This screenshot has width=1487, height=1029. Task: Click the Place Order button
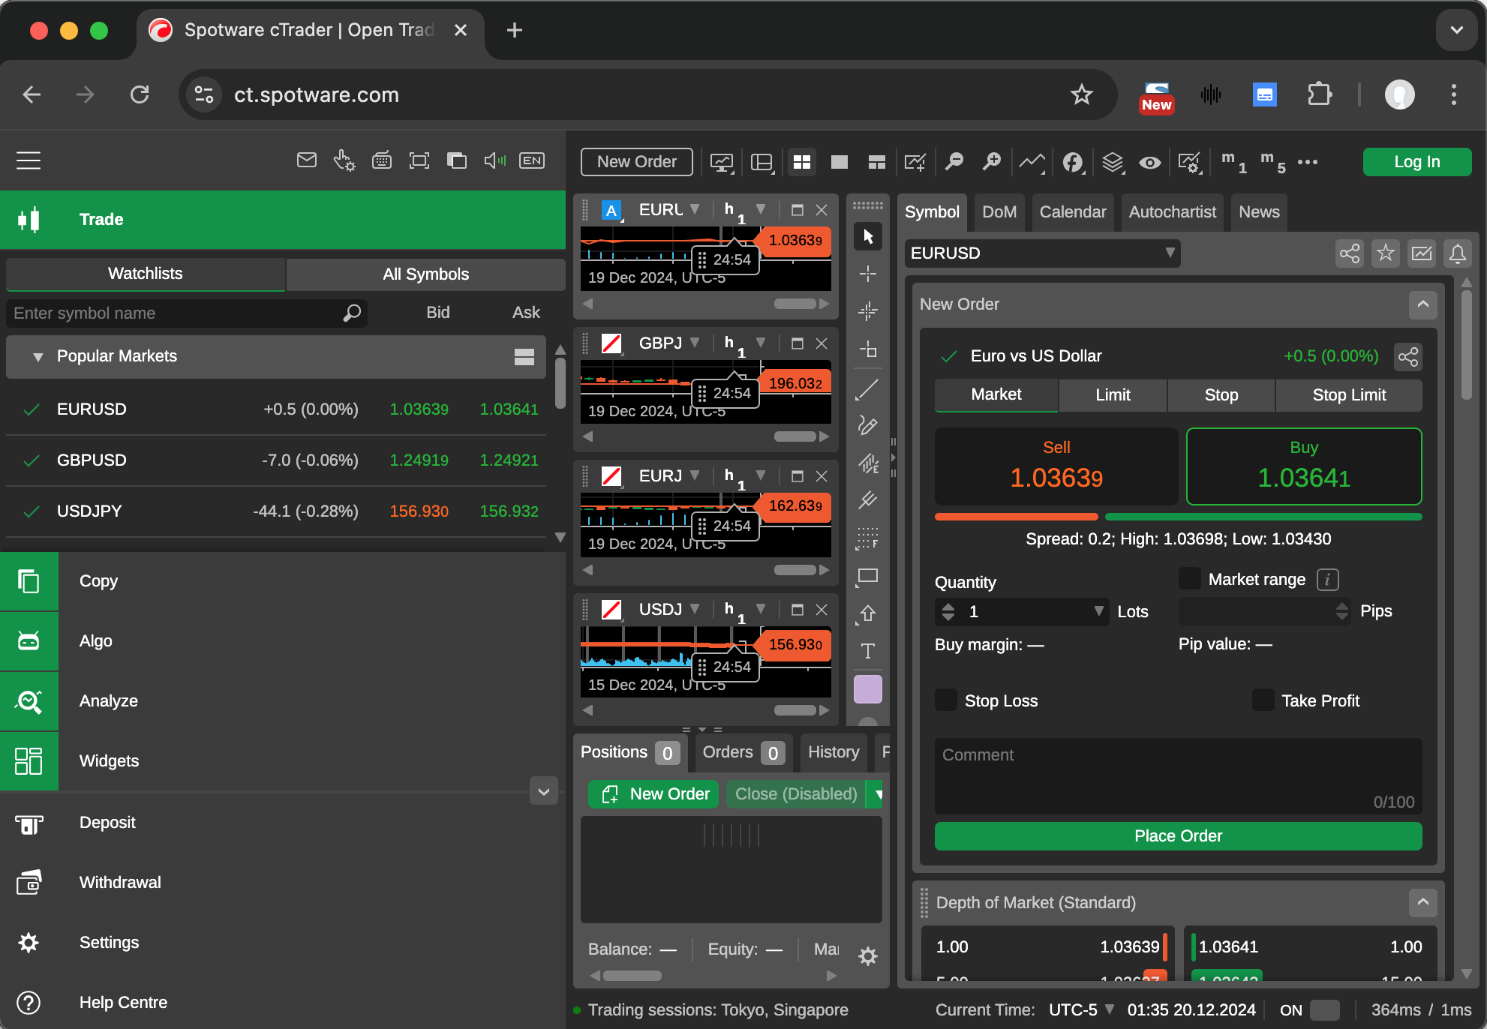coord(1178,836)
